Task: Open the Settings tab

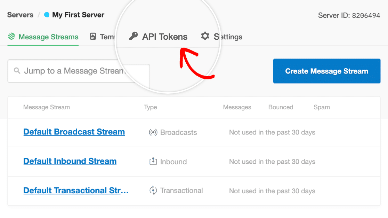Action: pyautogui.click(x=221, y=37)
